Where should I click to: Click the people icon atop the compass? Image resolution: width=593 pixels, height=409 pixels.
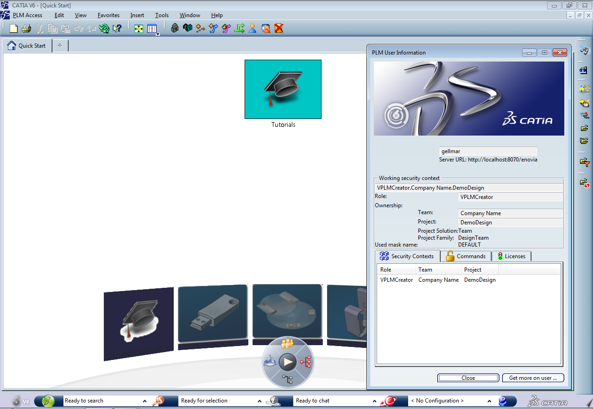point(288,344)
